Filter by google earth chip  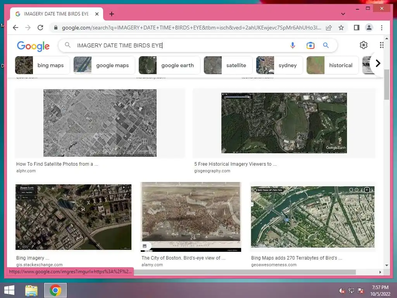click(169, 65)
